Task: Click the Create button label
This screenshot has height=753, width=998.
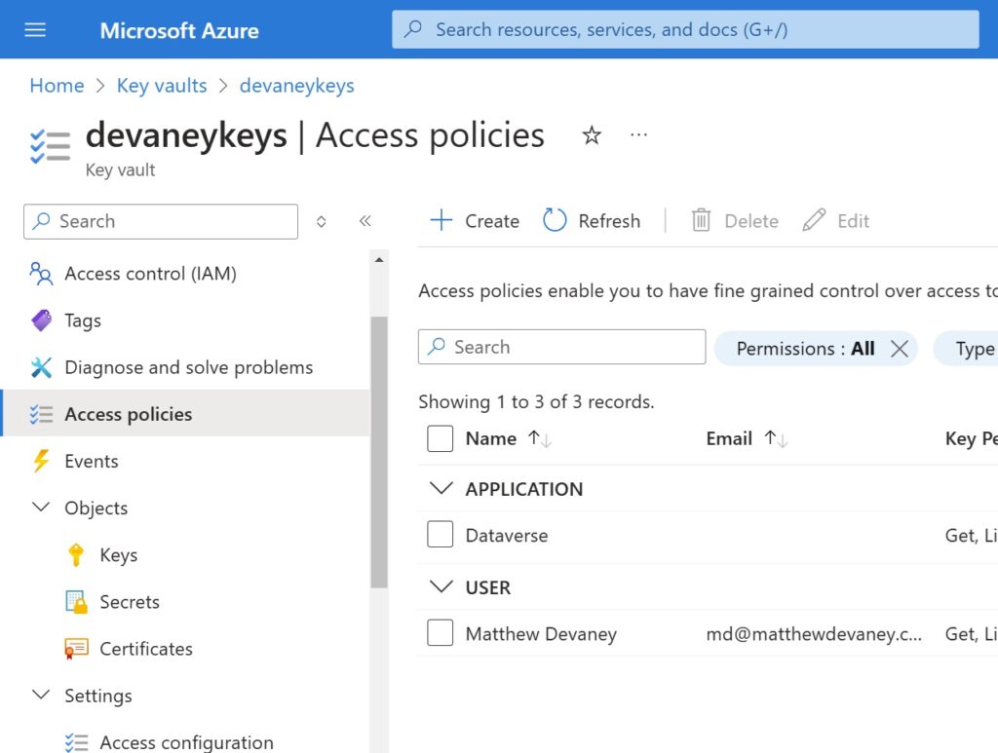Action: coord(492,221)
